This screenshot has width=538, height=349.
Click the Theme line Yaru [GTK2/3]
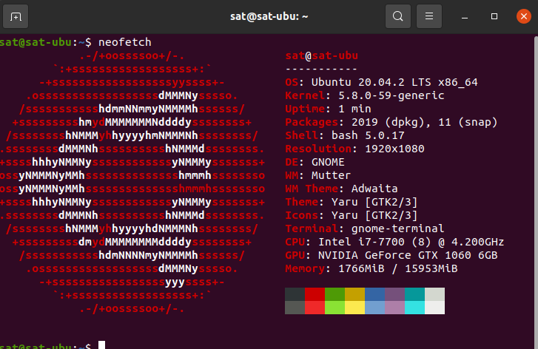pos(352,203)
